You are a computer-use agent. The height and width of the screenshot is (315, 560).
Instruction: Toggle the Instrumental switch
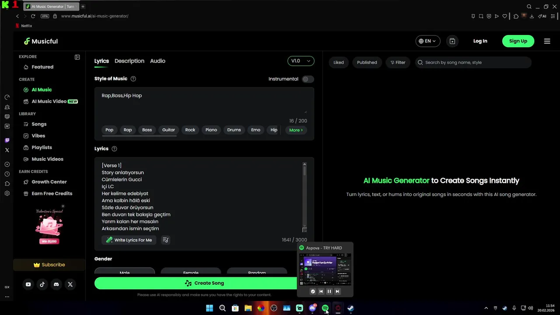(308, 79)
